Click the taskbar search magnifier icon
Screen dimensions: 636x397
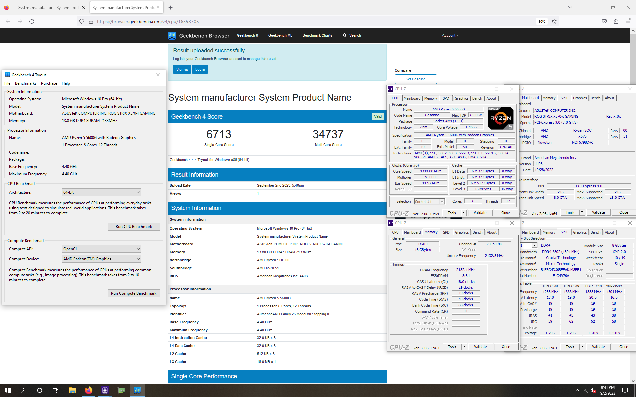click(x=24, y=390)
